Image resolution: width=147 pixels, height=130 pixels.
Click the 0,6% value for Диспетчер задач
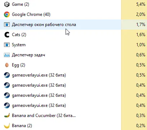[x=141, y=55]
